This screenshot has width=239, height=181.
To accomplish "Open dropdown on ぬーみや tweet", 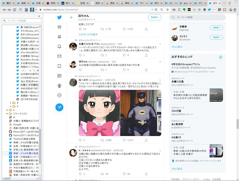I will pos(160,80).
